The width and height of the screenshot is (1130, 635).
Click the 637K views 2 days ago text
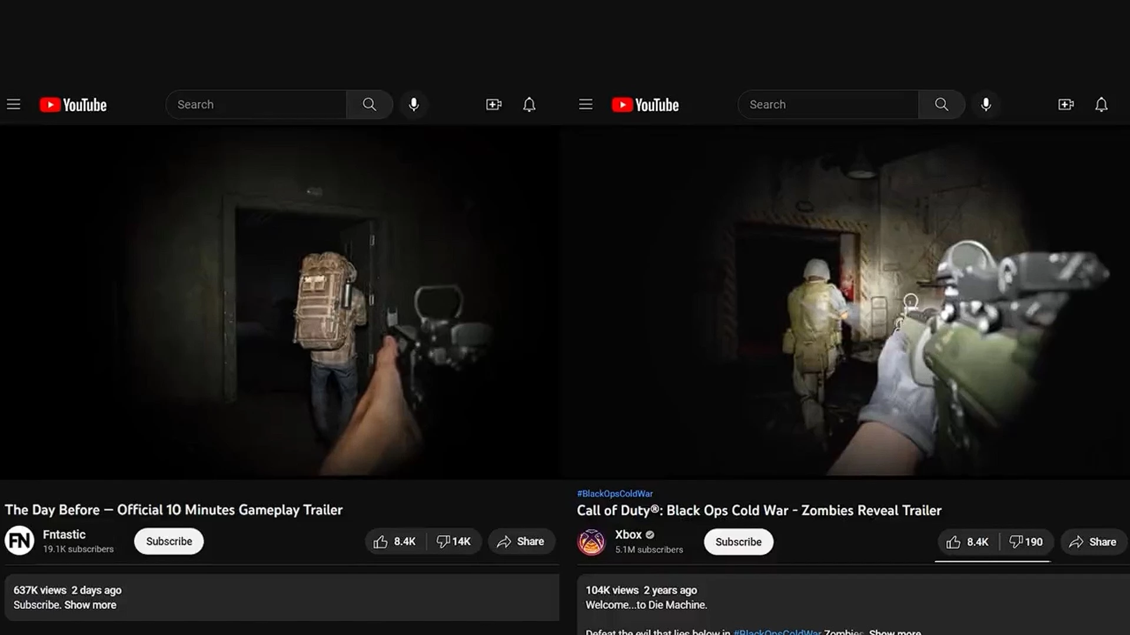tap(68, 590)
